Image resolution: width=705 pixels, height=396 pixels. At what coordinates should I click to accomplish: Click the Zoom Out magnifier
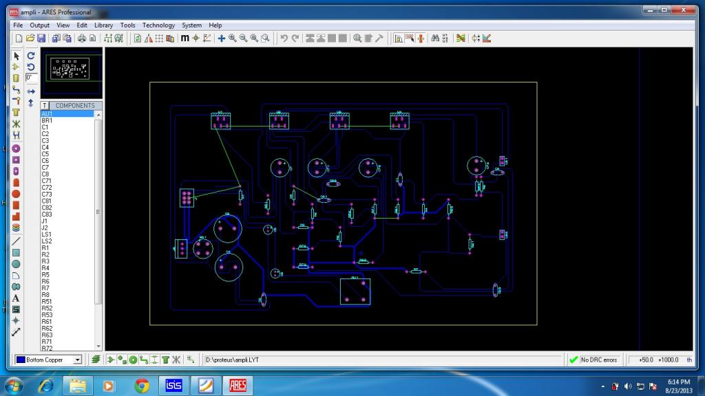[x=243, y=38]
